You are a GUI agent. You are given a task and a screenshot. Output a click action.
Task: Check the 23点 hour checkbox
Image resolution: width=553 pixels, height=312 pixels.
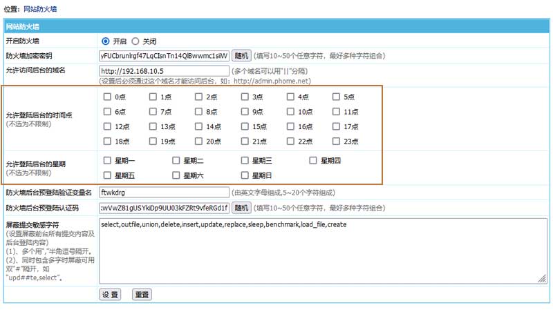coord(337,142)
